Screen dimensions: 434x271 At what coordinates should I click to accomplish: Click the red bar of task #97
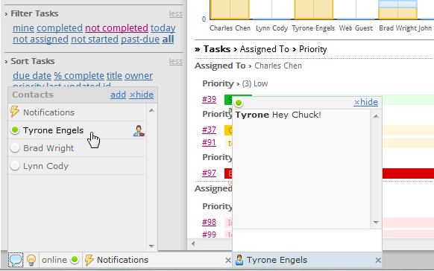tap(408, 173)
